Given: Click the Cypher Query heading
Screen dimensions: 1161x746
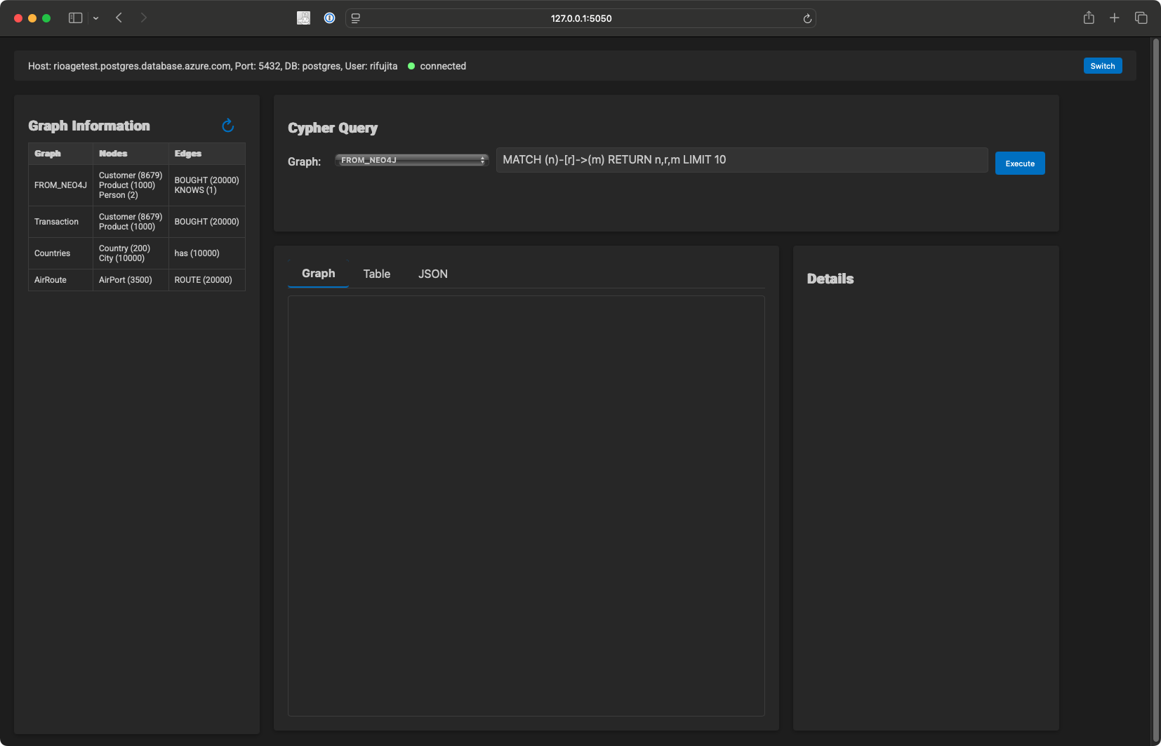Looking at the screenshot, I should pos(333,128).
